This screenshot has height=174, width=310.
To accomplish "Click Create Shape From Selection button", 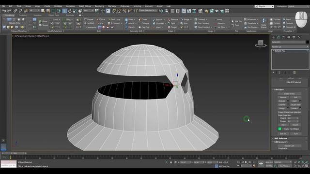I will tap(289, 112).
